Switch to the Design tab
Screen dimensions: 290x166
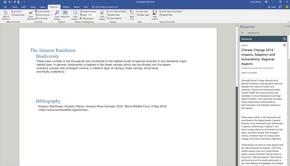coord(33,7)
